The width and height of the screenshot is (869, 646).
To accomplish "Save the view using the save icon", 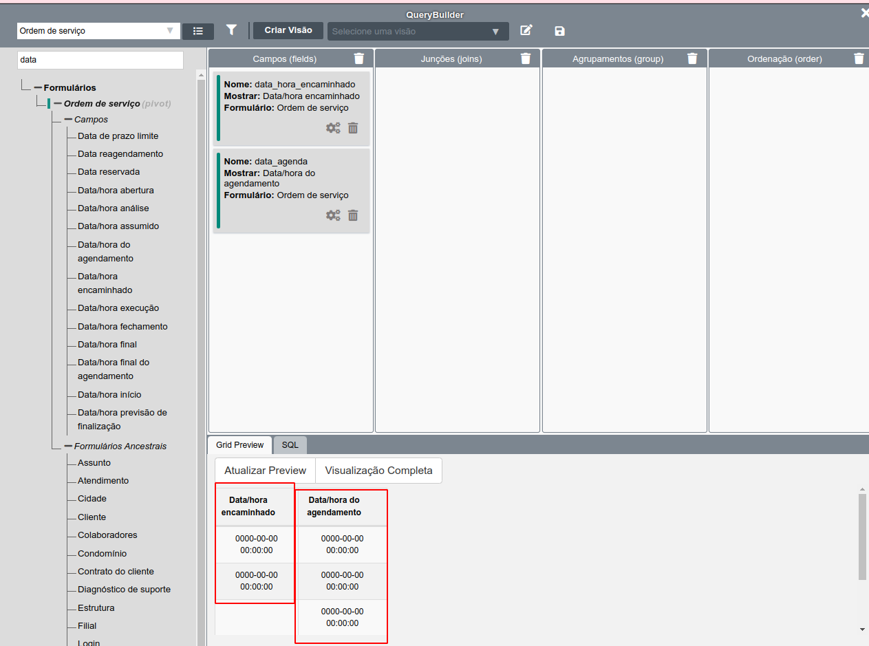I will (559, 30).
